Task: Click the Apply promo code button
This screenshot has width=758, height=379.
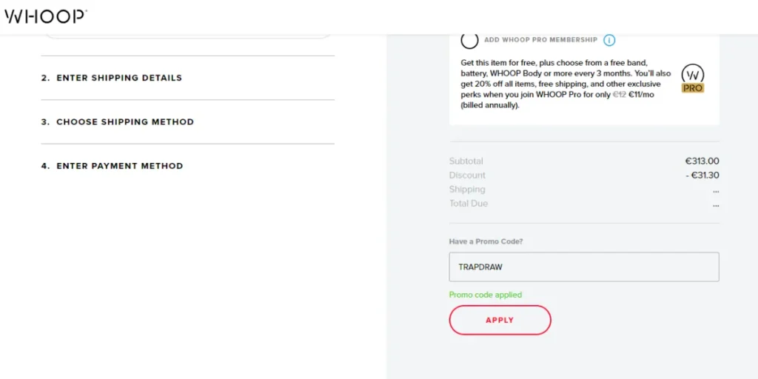Action: (x=500, y=320)
